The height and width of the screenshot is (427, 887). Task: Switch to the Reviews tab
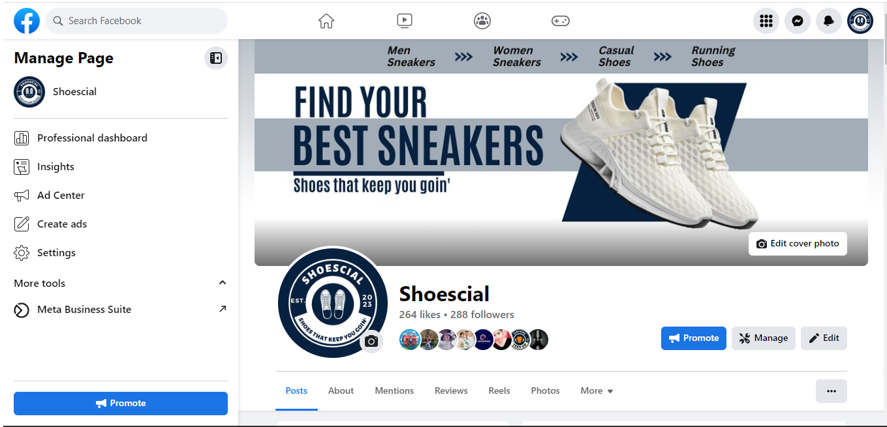pyautogui.click(x=451, y=391)
